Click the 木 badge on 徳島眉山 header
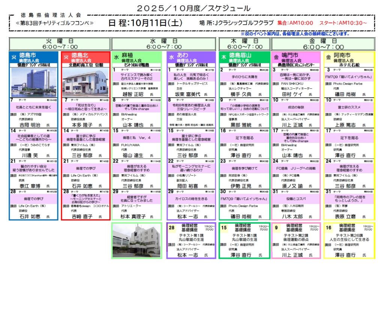Viewport: 384px width, 321px height. pos(224,57)
